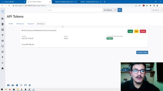Open the browser extensions puzzle icon
163x91 pixels.
pos(151,6)
